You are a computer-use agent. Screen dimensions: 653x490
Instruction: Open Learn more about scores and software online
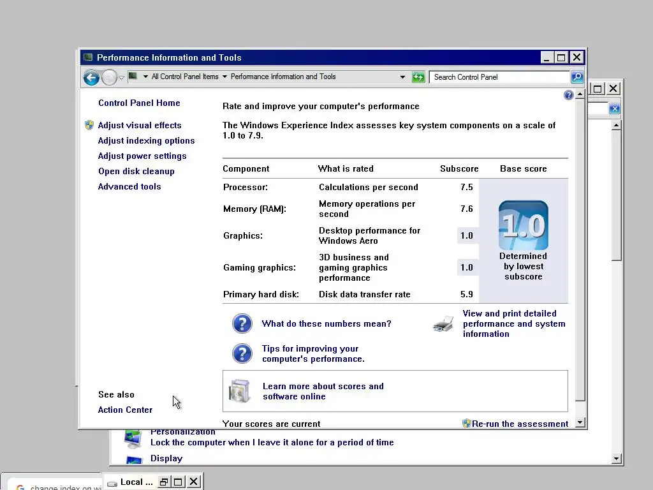pos(323,392)
